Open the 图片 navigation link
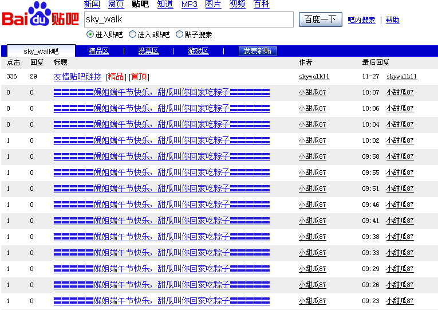The image size is (438, 310). coord(213,4)
